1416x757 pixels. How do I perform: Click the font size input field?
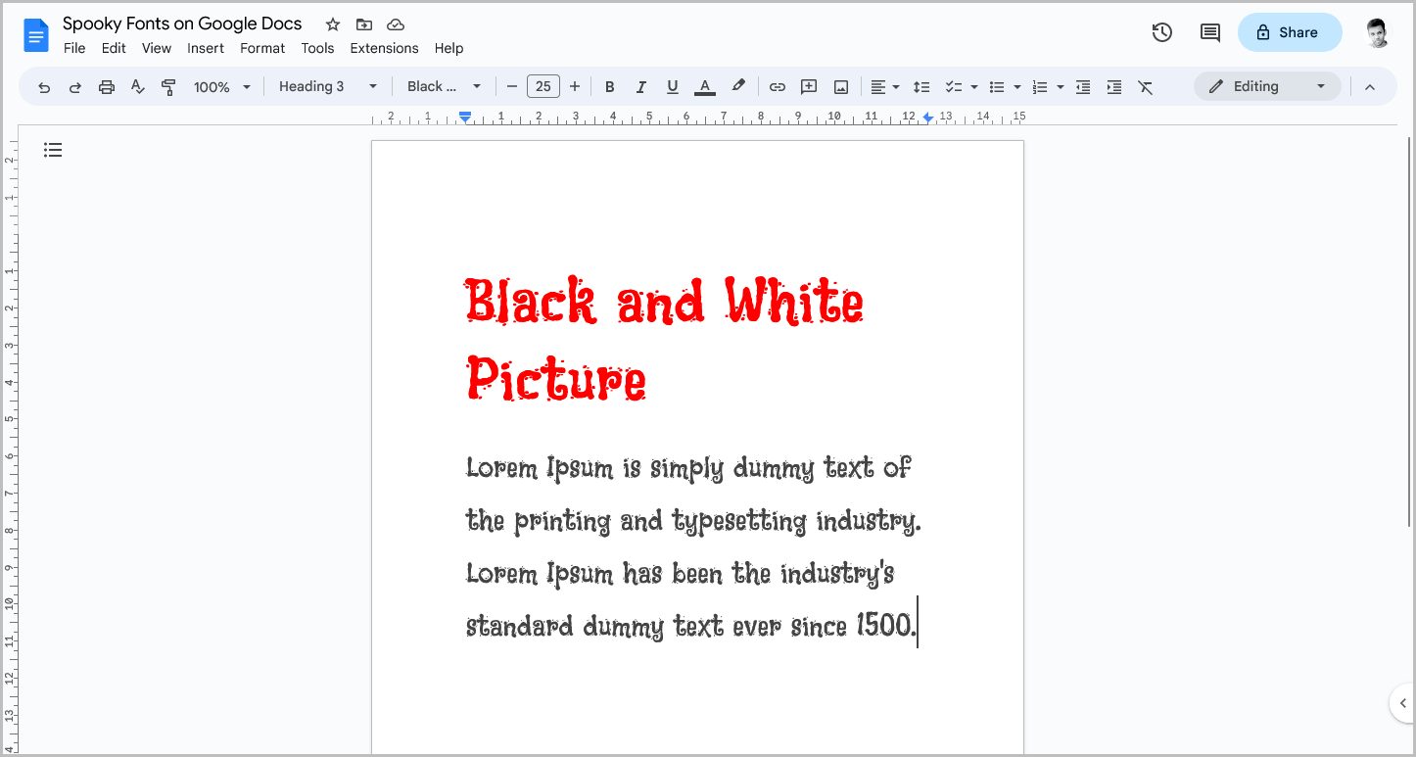click(x=543, y=86)
